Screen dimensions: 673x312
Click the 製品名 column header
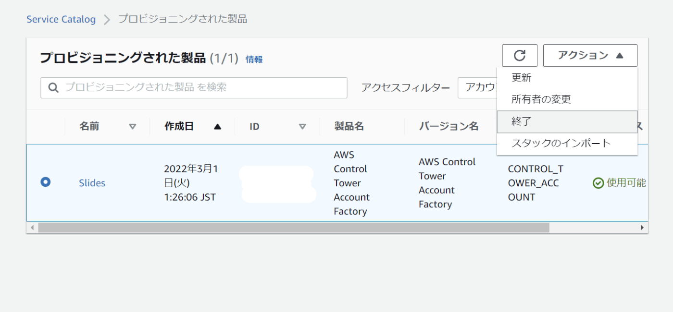point(349,126)
